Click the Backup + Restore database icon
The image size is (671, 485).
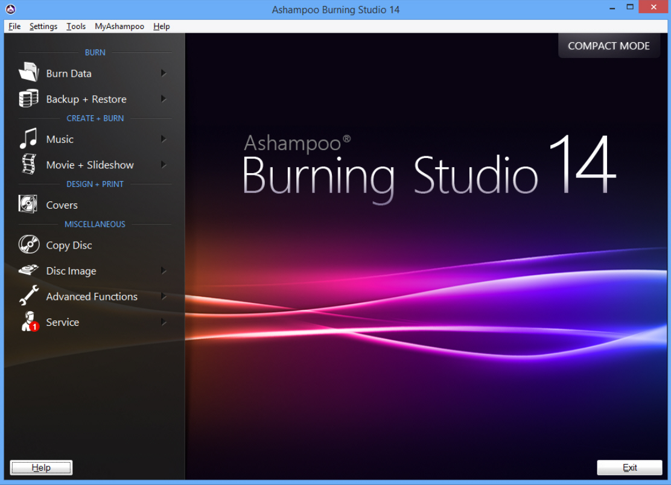point(28,98)
